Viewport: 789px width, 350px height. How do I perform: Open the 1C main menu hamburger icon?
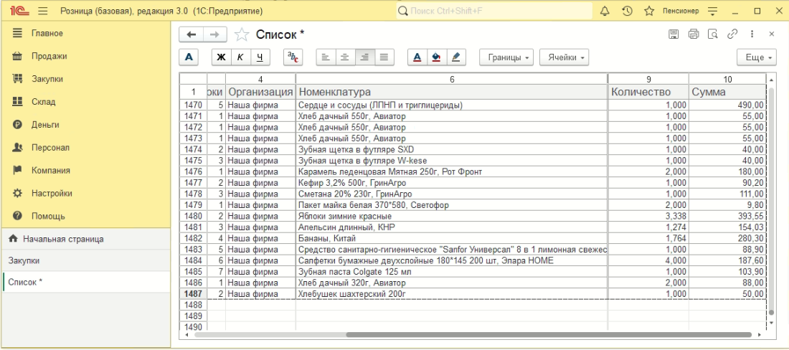43,11
